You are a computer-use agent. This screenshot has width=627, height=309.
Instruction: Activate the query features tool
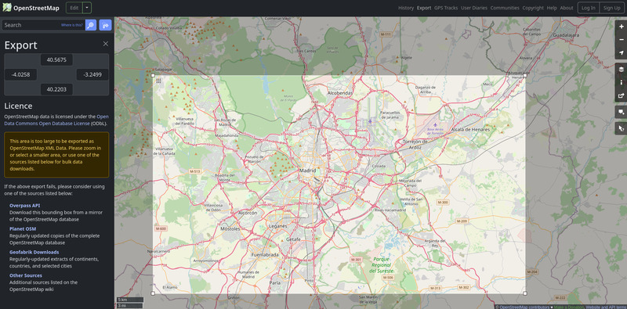click(x=621, y=128)
